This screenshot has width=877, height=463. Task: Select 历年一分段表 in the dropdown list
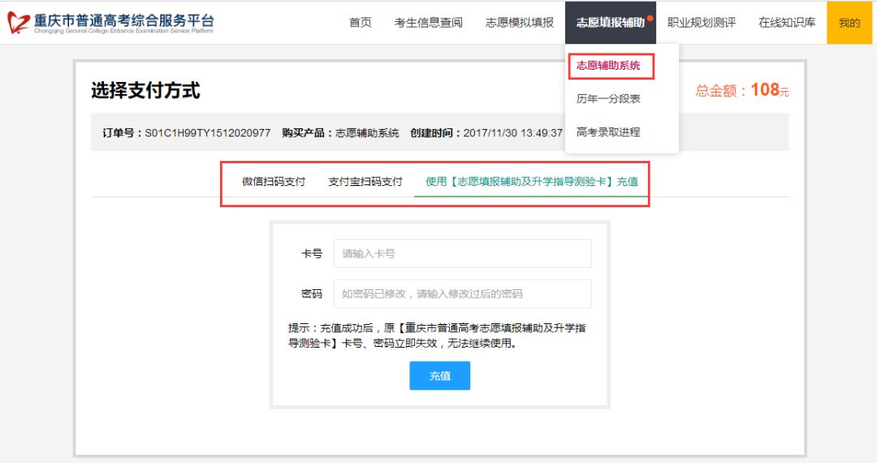608,99
